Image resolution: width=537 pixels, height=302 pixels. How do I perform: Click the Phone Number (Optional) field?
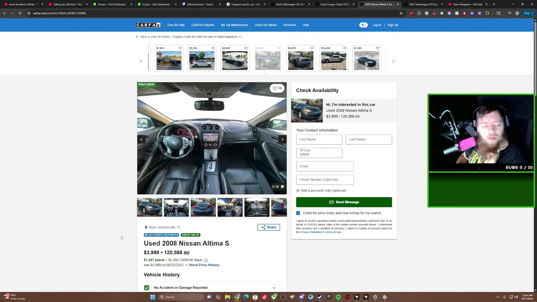pos(325,180)
